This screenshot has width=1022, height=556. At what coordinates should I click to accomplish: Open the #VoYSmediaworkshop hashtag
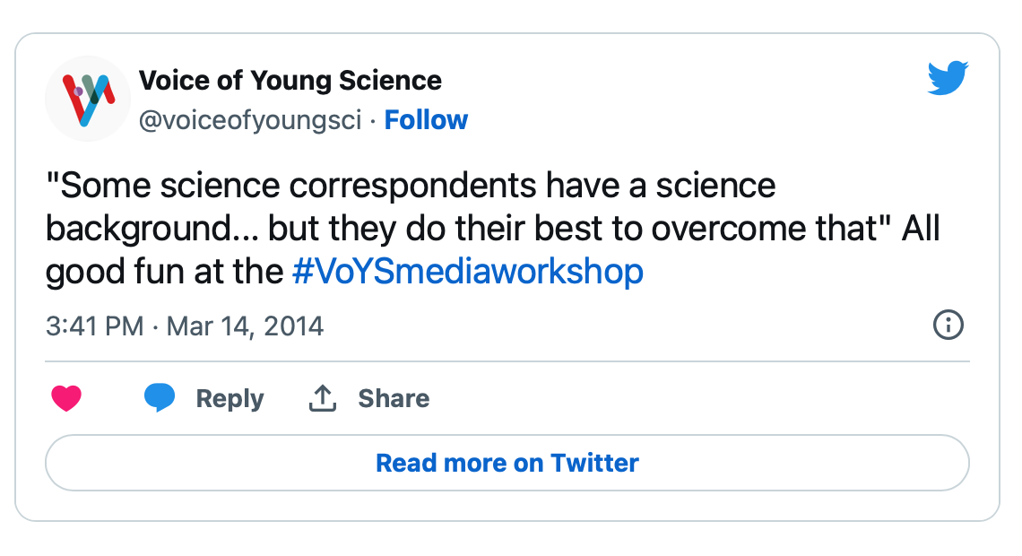click(468, 271)
